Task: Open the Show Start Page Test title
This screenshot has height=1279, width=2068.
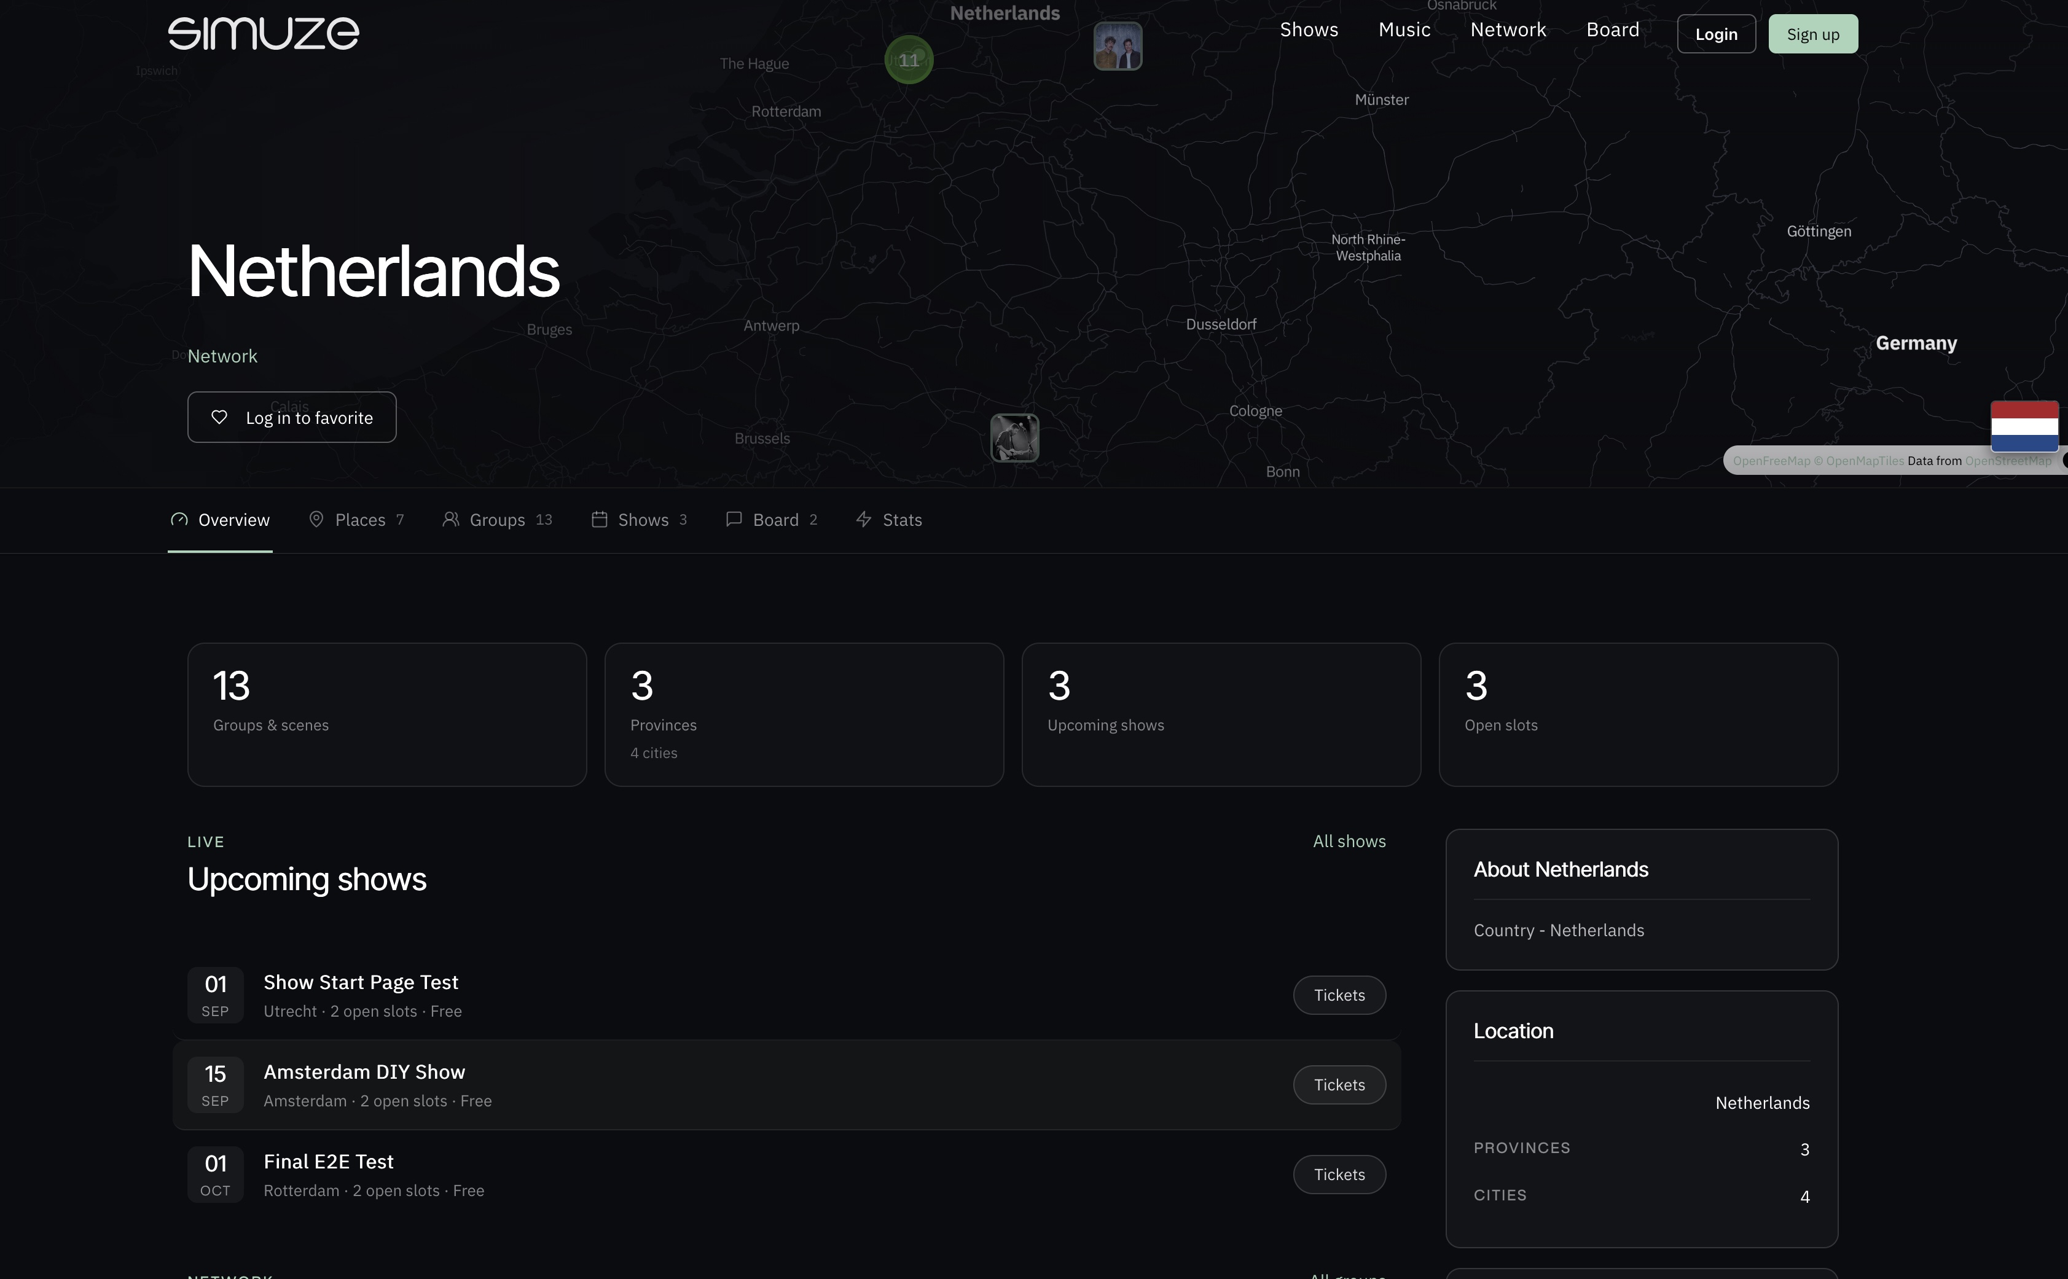Action: click(361, 982)
